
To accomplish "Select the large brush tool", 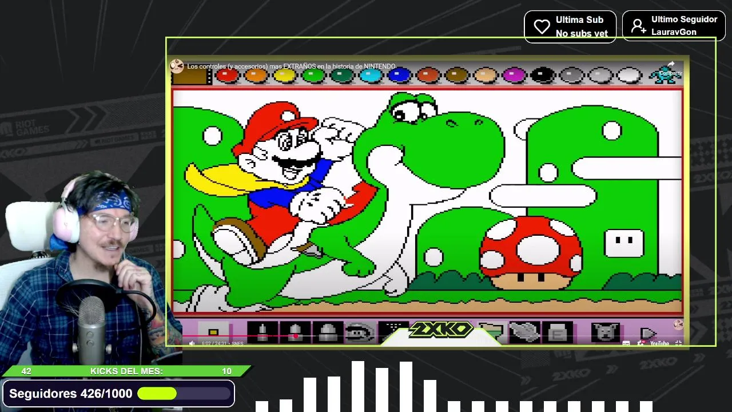I will [328, 332].
